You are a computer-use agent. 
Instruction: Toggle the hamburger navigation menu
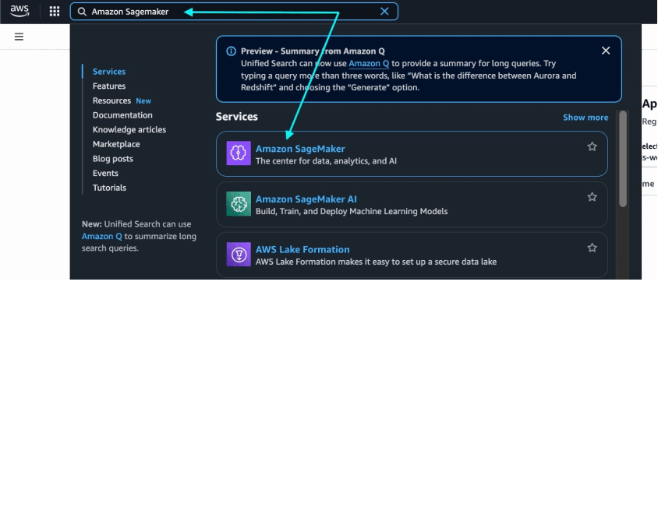click(x=19, y=37)
